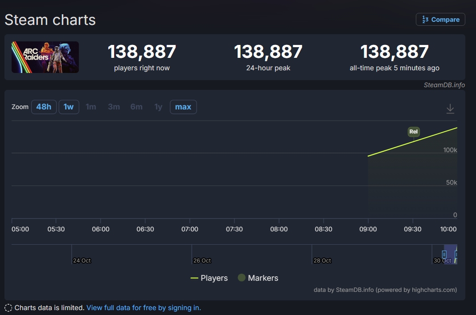Select the 48h zoom range

[x=44, y=107]
